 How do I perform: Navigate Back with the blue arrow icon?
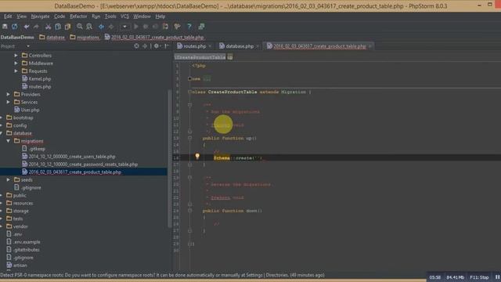(101, 27)
